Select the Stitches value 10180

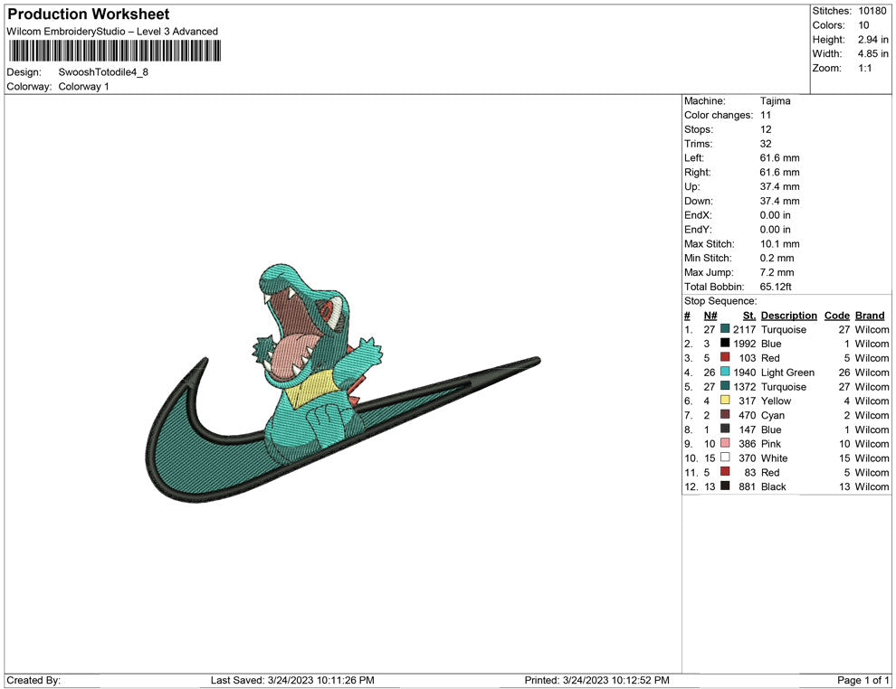click(872, 11)
